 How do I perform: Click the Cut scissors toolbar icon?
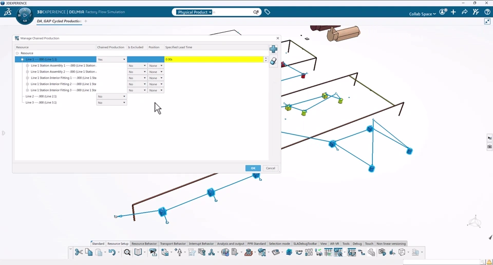point(79,252)
